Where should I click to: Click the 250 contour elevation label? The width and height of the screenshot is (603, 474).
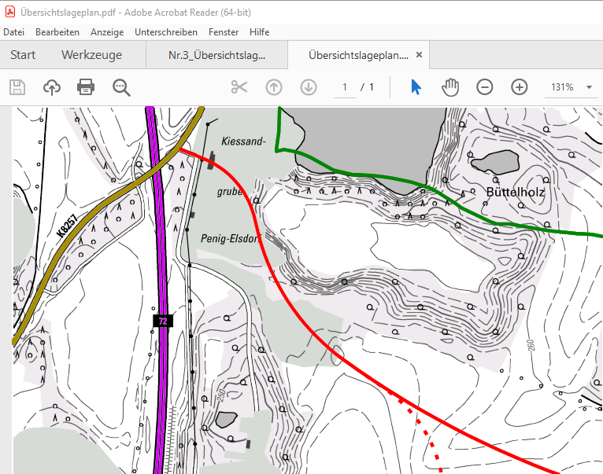coord(221,395)
